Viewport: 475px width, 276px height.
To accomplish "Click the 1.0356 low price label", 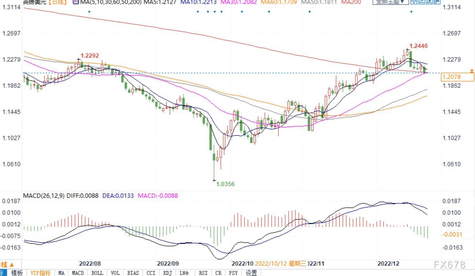I will 225,184.
